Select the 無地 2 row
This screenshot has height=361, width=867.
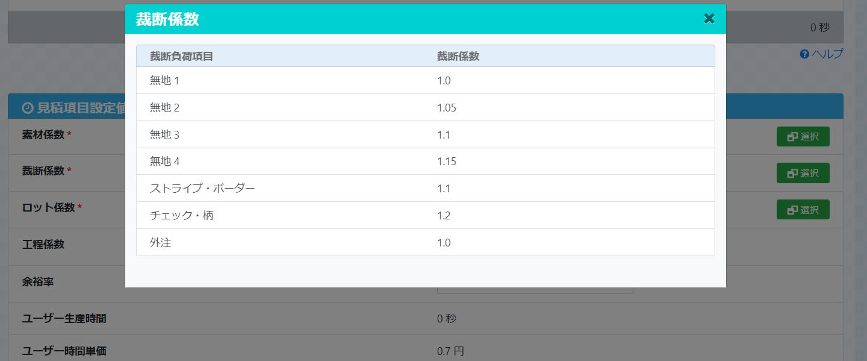[x=426, y=107]
